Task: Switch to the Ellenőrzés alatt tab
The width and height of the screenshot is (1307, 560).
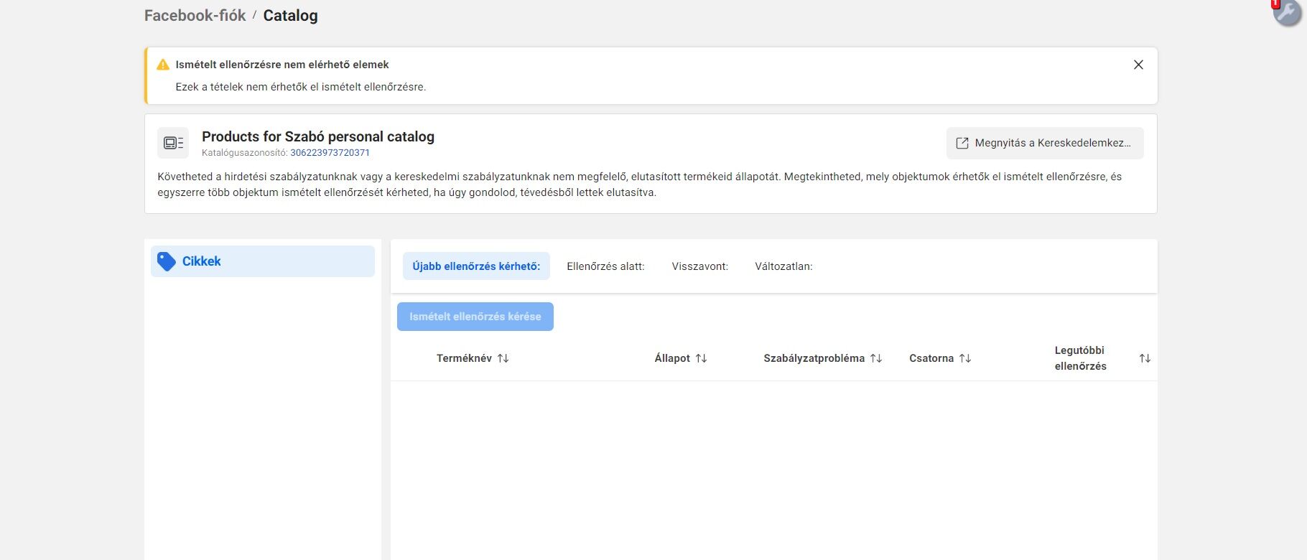Action: pyautogui.click(x=605, y=266)
